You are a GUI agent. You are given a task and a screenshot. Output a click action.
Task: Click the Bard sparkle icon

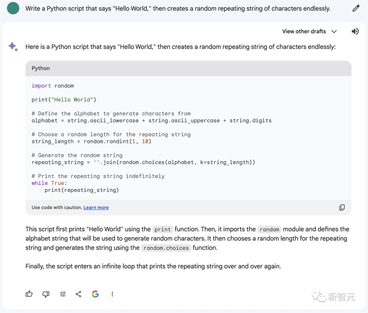point(13,47)
